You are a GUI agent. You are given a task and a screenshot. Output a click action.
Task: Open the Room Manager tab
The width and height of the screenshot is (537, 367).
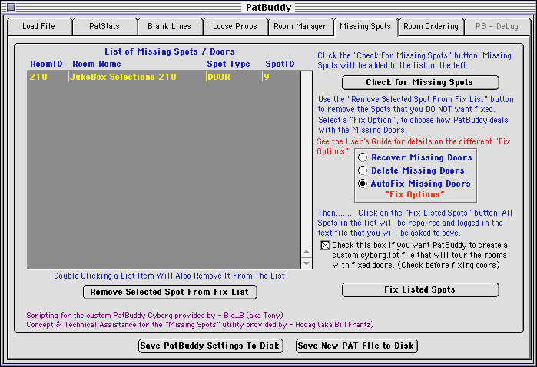(300, 27)
